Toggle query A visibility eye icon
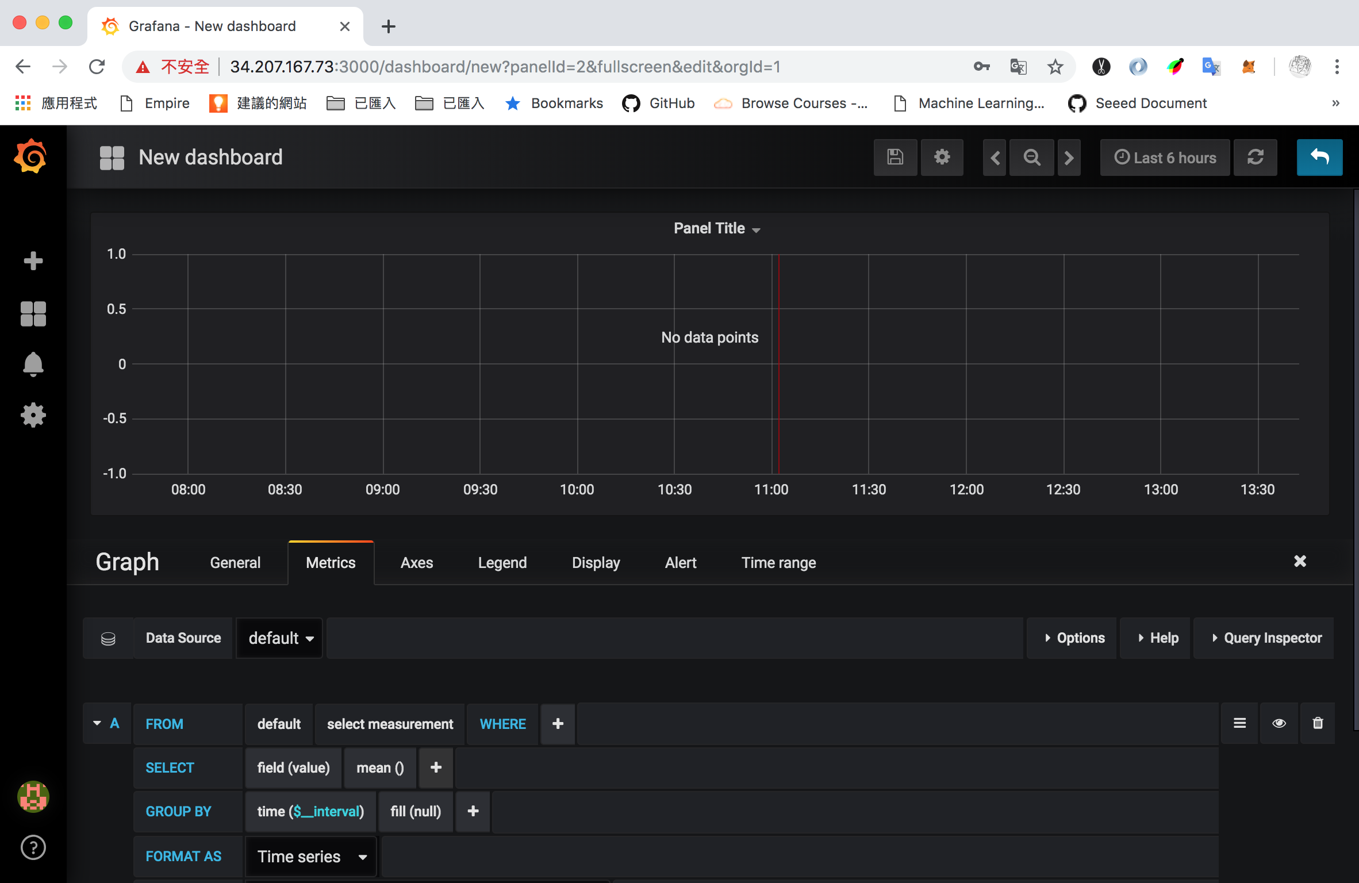 1279,723
